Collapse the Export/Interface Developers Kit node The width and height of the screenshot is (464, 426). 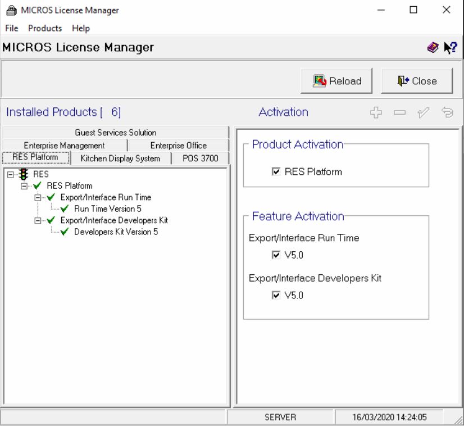pyautogui.click(x=38, y=220)
